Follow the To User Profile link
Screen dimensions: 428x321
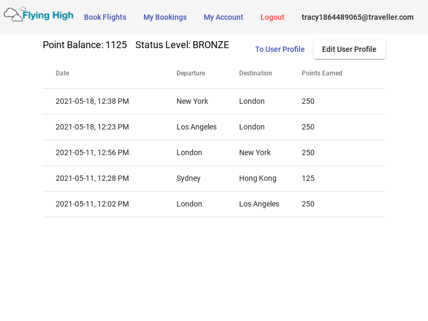coord(280,49)
